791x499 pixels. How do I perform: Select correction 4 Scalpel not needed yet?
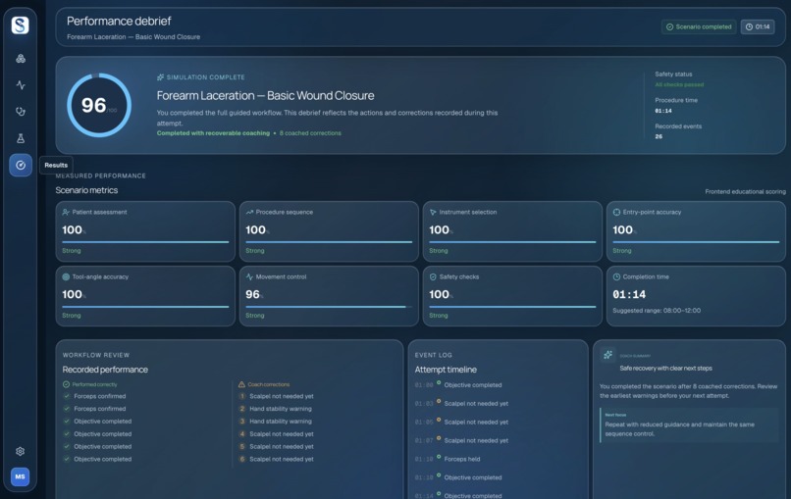[276, 434]
